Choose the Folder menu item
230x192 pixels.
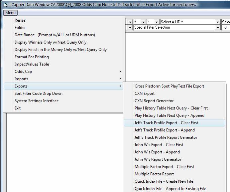[20, 28]
